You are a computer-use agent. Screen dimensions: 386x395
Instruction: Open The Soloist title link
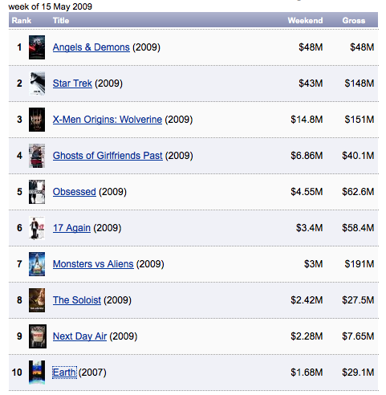pyautogui.click(x=77, y=300)
